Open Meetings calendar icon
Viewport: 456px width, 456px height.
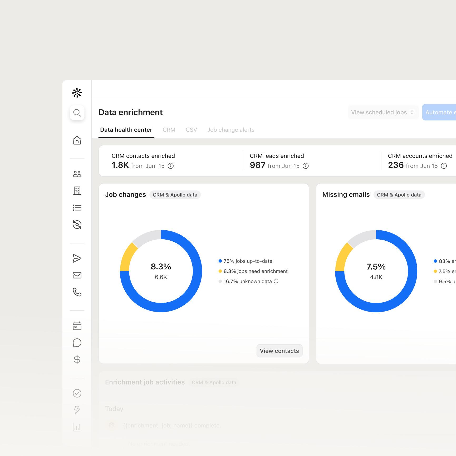[77, 326]
